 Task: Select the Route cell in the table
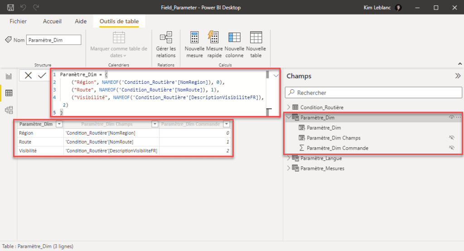click(40, 142)
